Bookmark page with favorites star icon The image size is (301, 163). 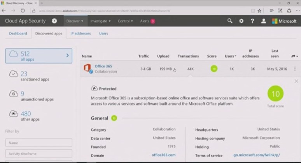[x=259, y=11]
